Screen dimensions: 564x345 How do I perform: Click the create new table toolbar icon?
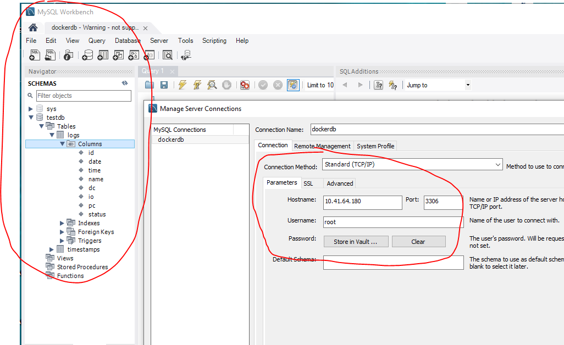103,55
